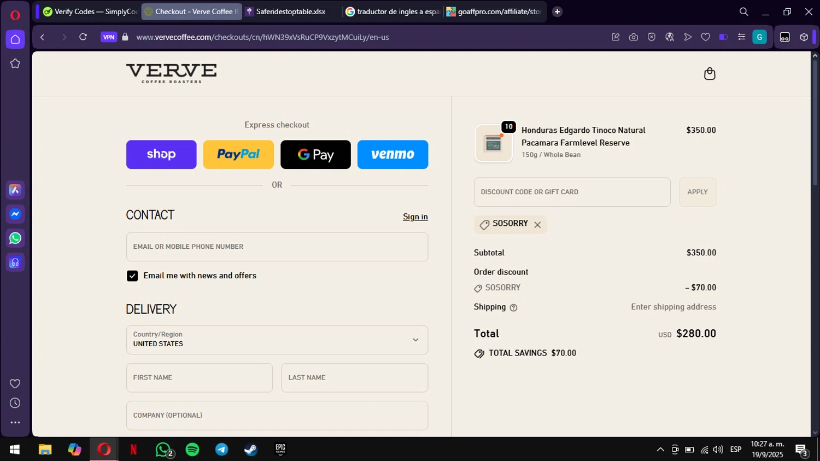Focus the Last Name field

[355, 377]
